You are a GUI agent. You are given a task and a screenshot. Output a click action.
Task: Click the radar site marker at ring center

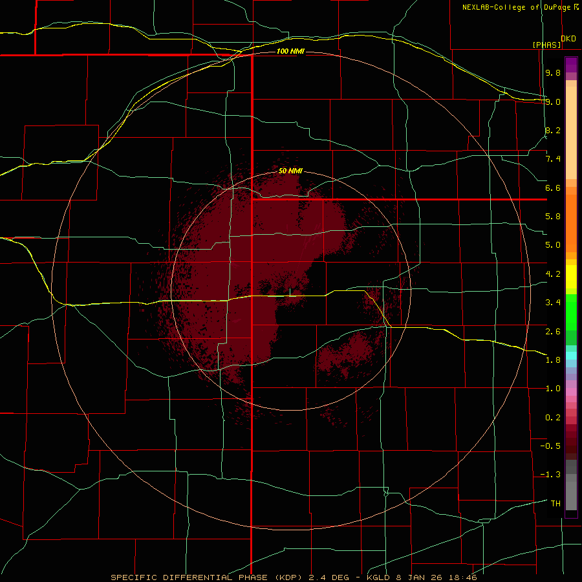point(290,292)
